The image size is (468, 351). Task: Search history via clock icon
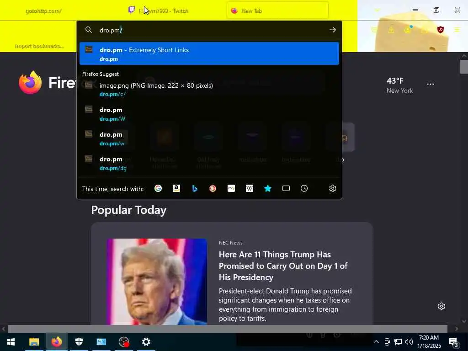coord(304,188)
